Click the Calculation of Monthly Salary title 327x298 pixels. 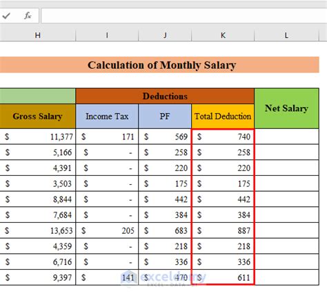point(161,65)
